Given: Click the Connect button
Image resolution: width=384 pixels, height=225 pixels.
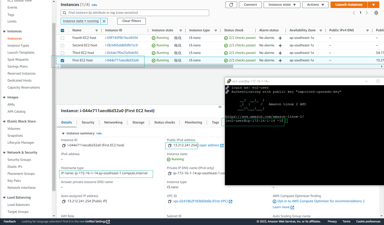Looking at the screenshot, I should click(250, 5).
